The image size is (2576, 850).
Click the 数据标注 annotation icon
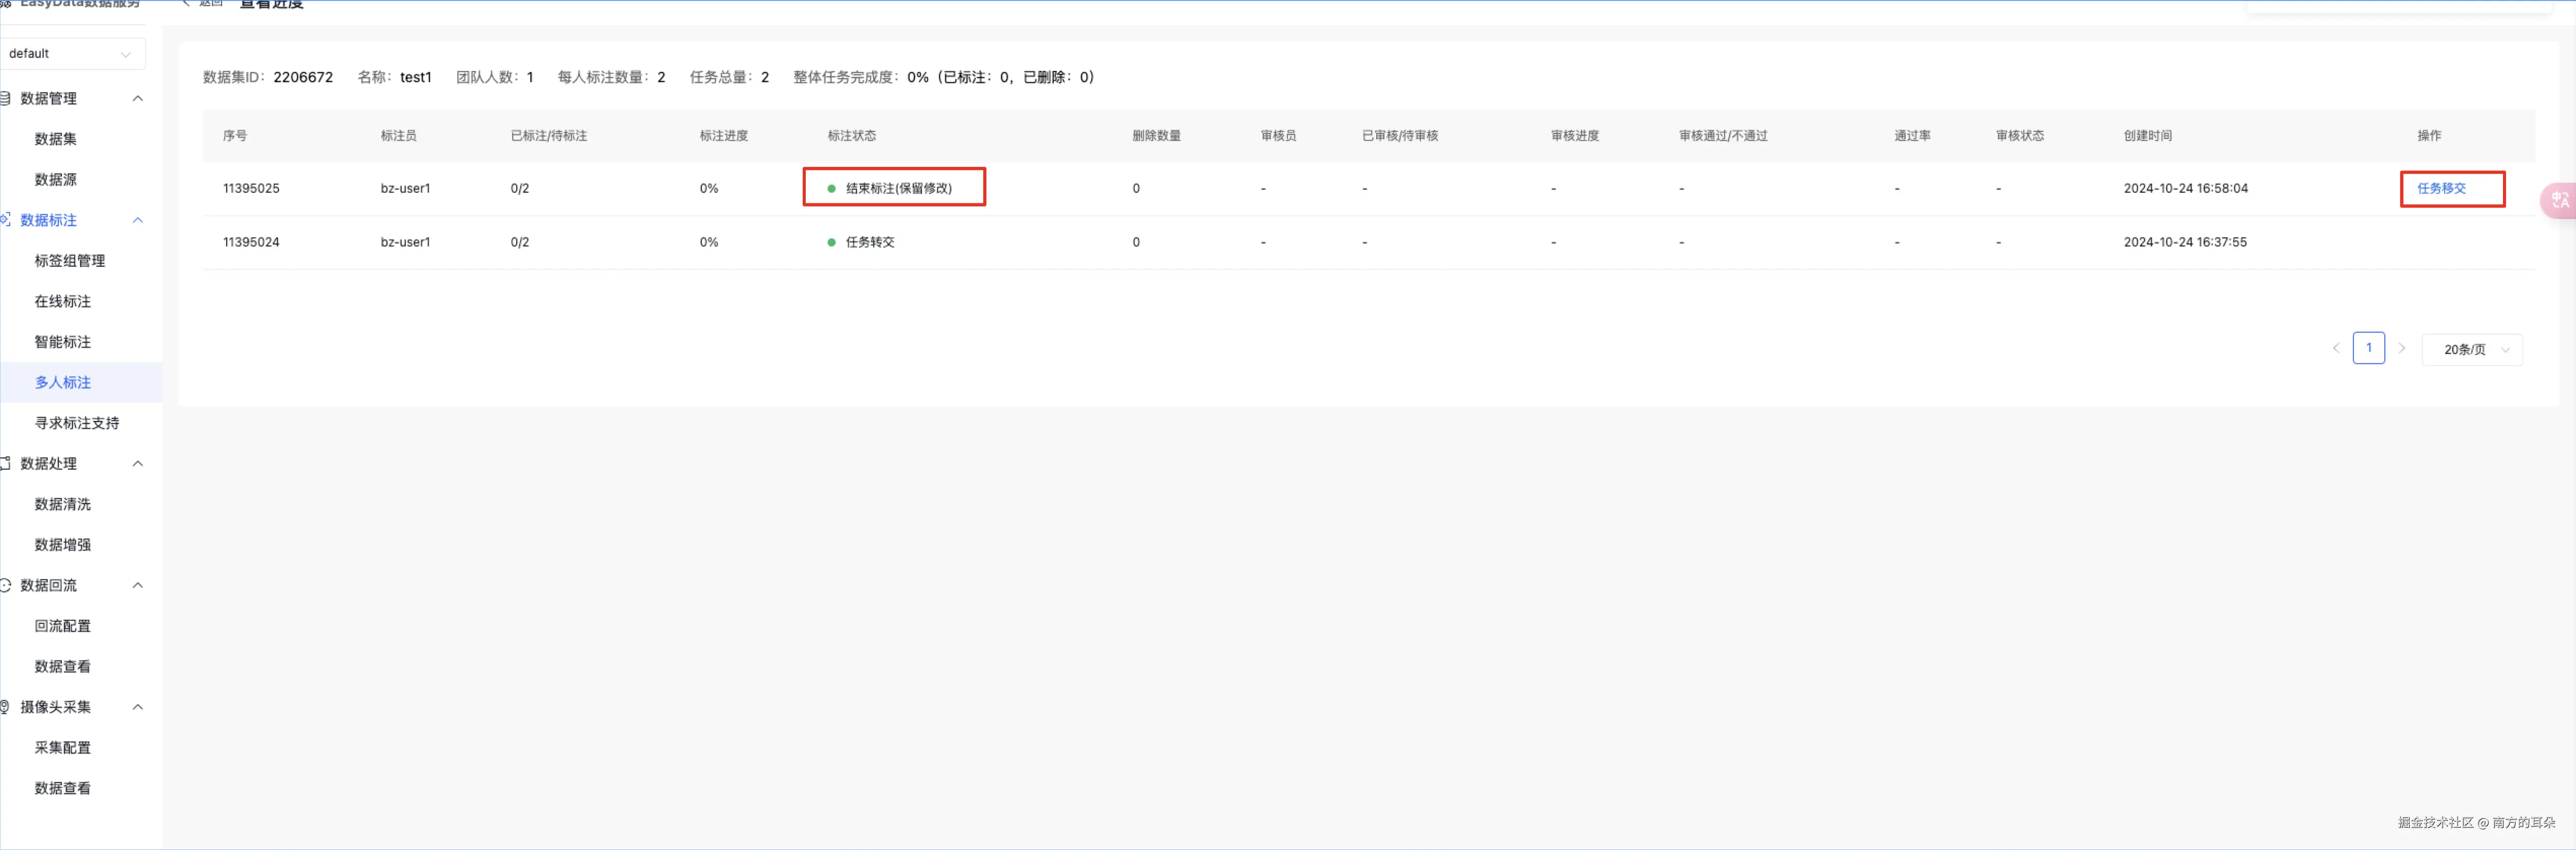click(5, 219)
